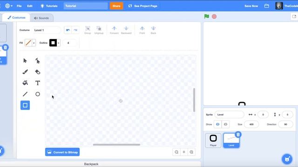The width and height of the screenshot is (298, 167).
Task: Move shape Forward one layer
Action: pyautogui.click(x=114, y=30)
